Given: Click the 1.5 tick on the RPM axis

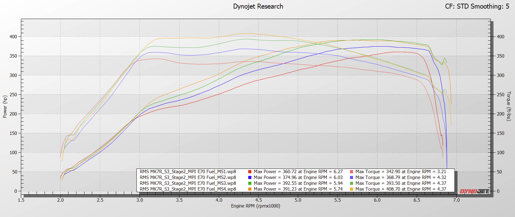Looking at the screenshot, I should pyautogui.click(x=21, y=200).
